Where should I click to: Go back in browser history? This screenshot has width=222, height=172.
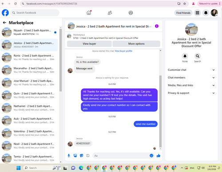click(3, 4)
